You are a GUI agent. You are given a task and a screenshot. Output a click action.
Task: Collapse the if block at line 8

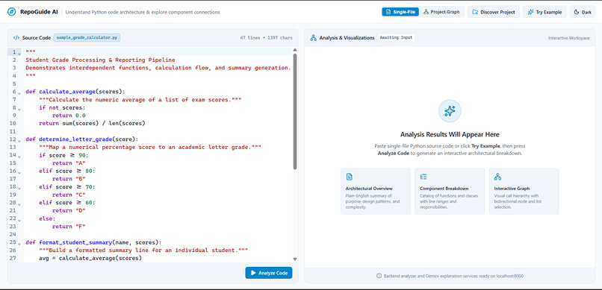pyautogui.click(x=19, y=109)
